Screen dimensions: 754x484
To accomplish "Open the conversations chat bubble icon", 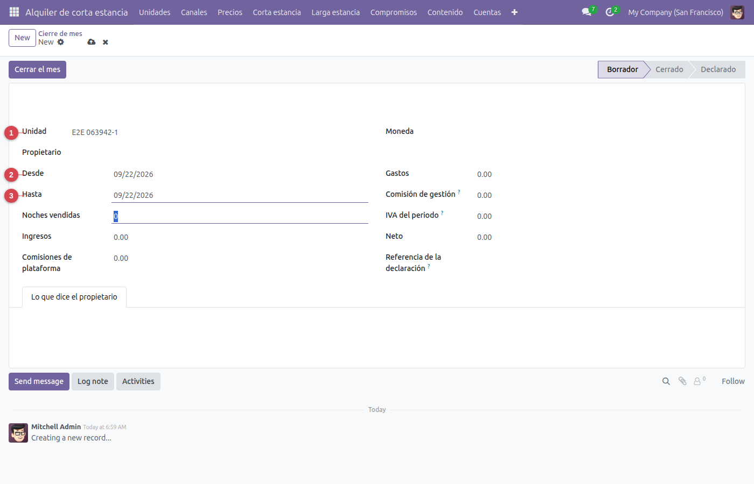I will (587, 12).
